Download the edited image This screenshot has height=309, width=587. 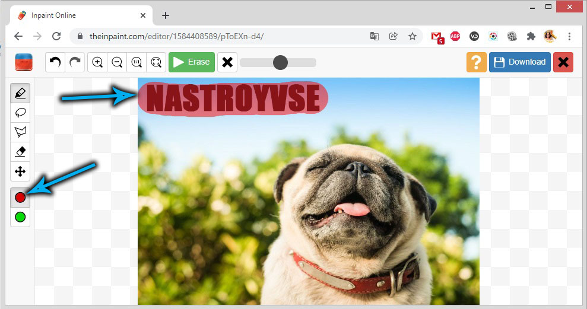[519, 62]
